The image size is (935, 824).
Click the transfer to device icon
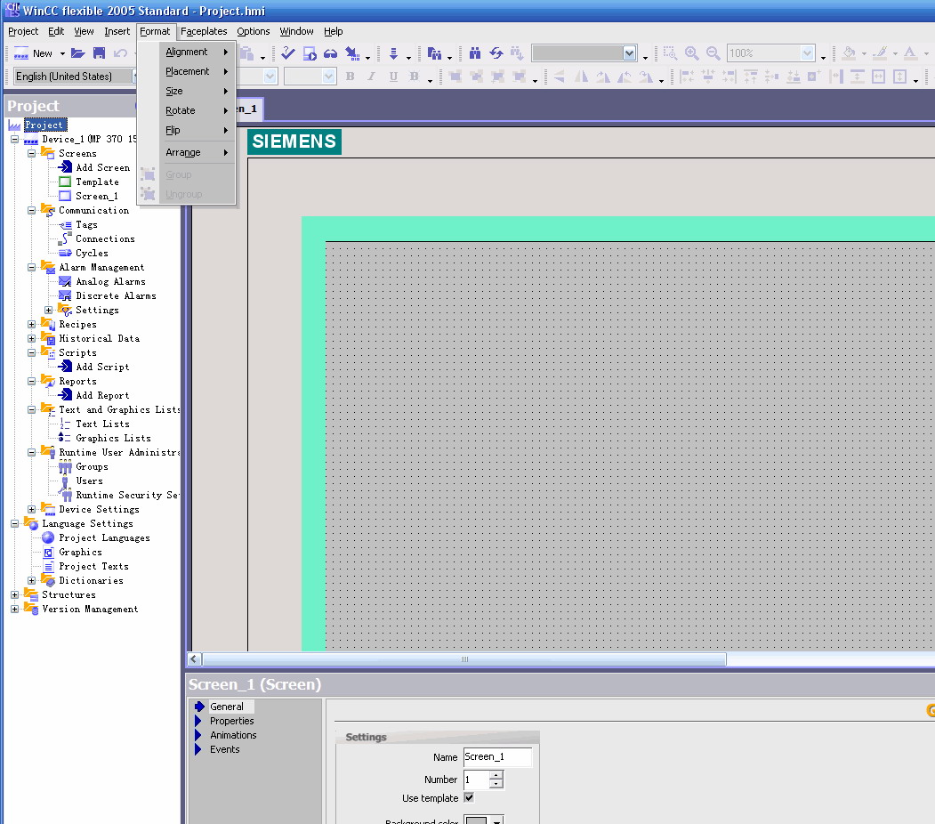point(352,53)
